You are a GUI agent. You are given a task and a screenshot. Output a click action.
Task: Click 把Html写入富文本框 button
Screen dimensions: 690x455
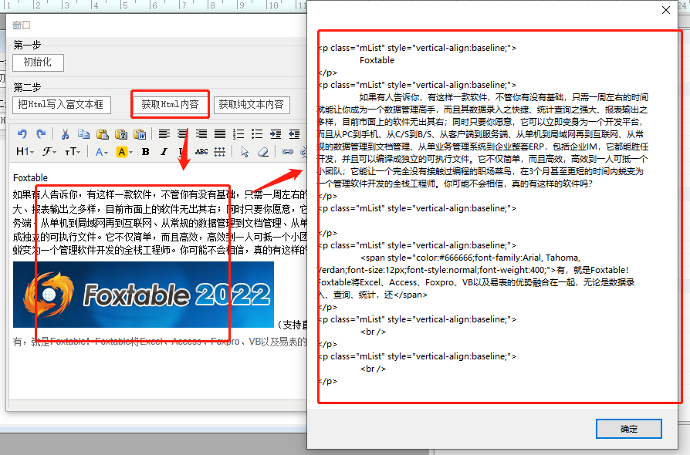(x=61, y=105)
